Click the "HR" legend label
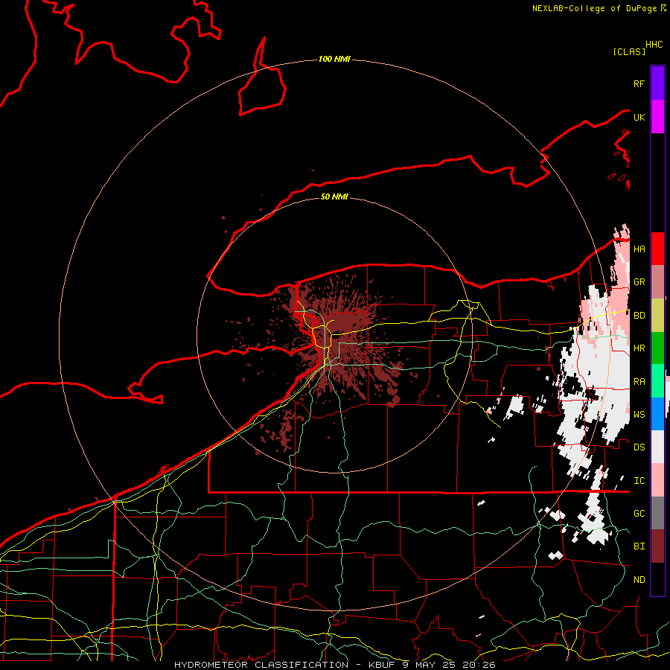This screenshot has height=670, width=670. [639, 348]
